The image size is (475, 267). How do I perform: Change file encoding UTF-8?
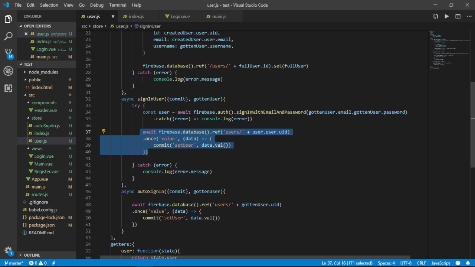(406, 263)
